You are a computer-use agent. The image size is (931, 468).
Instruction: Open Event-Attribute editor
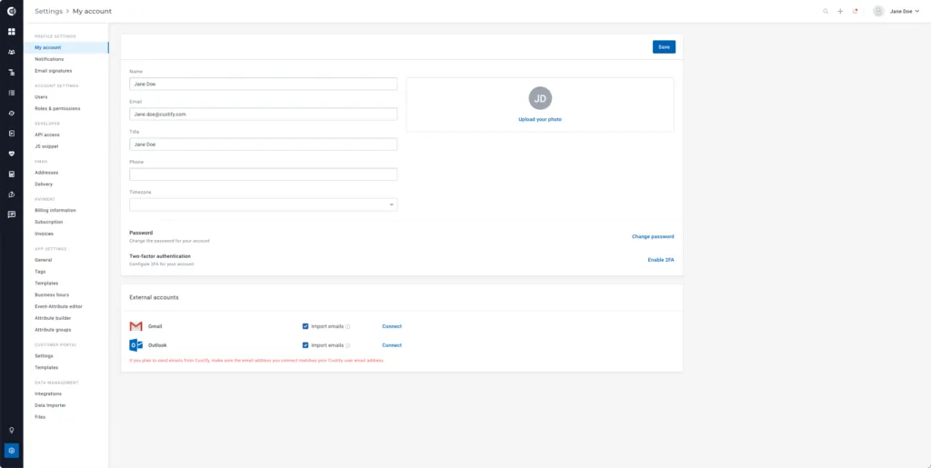click(58, 306)
